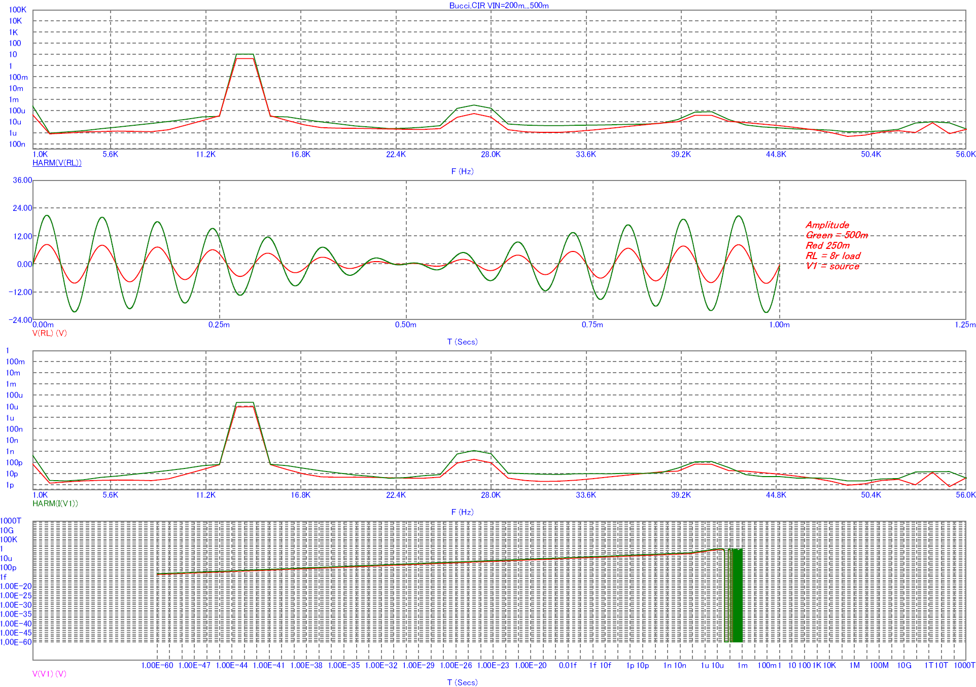Click the 100M label on bottom x-axis
Screen dimensions: 976x687
click(x=880, y=665)
